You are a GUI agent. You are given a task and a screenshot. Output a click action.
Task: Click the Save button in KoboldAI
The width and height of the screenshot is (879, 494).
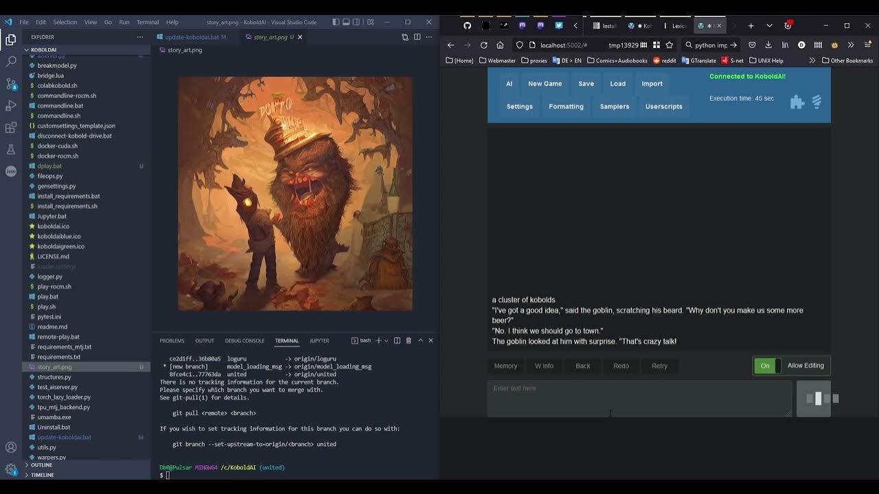[x=586, y=84]
